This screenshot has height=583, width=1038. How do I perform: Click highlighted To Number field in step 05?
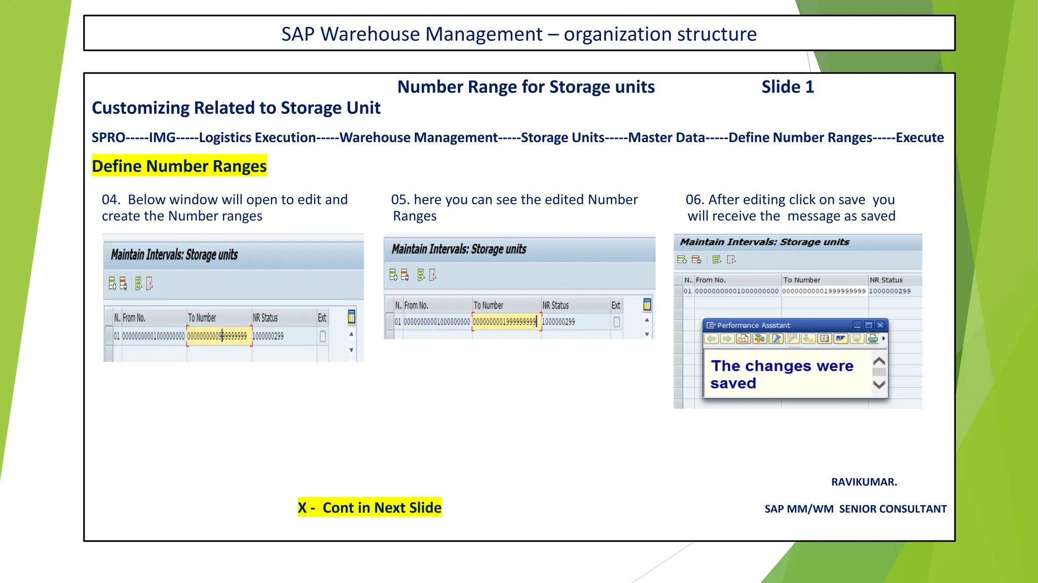tap(506, 322)
